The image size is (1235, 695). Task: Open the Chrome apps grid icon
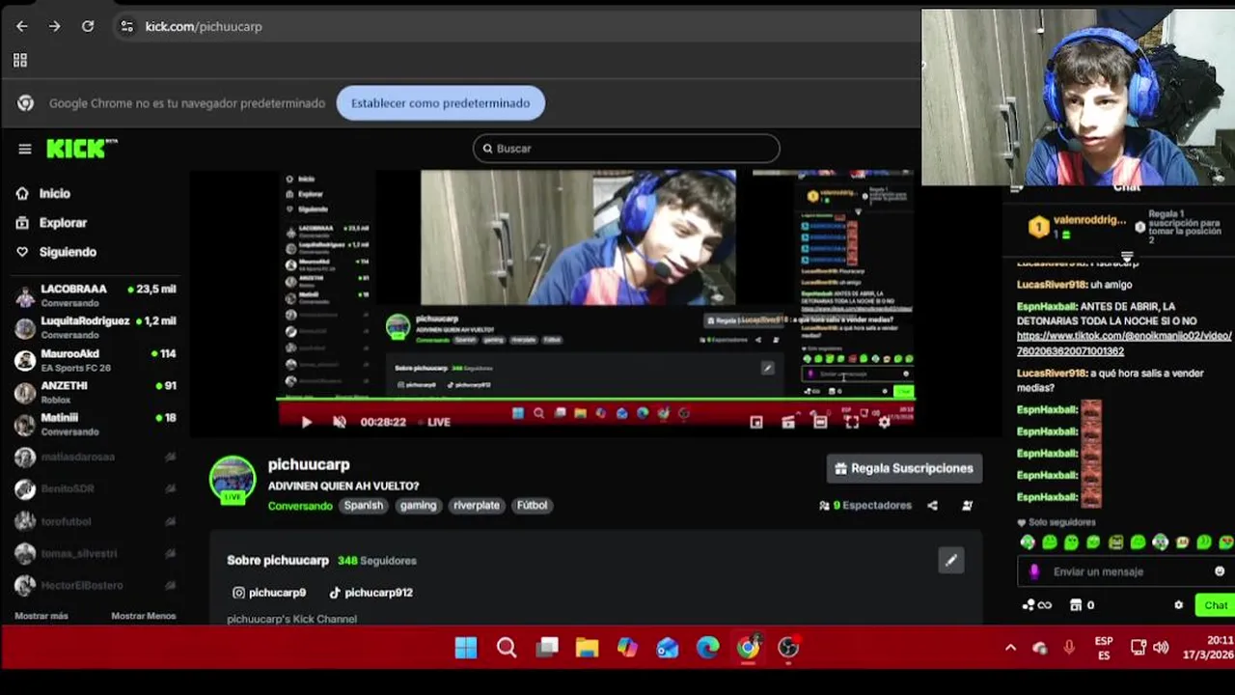click(x=19, y=60)
